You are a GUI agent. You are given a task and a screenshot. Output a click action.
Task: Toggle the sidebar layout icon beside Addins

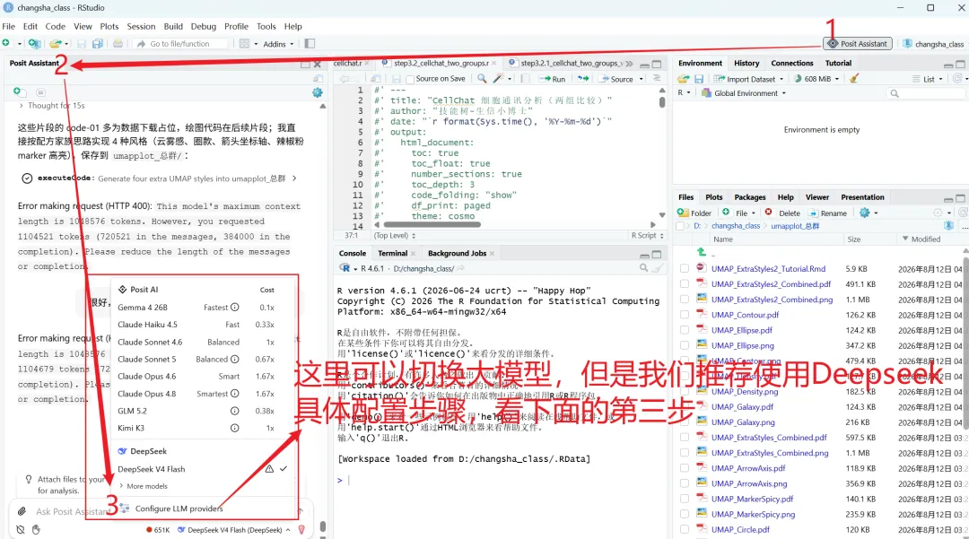click(x=310, y=43)
